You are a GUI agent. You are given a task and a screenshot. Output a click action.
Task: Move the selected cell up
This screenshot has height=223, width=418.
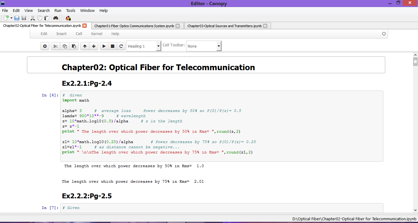point(85,46)
